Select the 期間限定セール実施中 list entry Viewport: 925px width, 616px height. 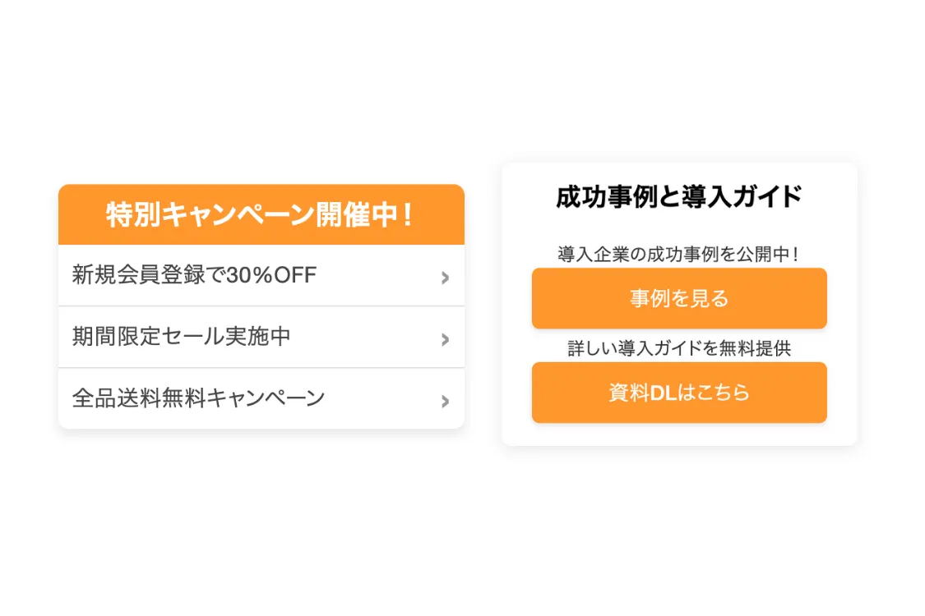pos(247,338)
